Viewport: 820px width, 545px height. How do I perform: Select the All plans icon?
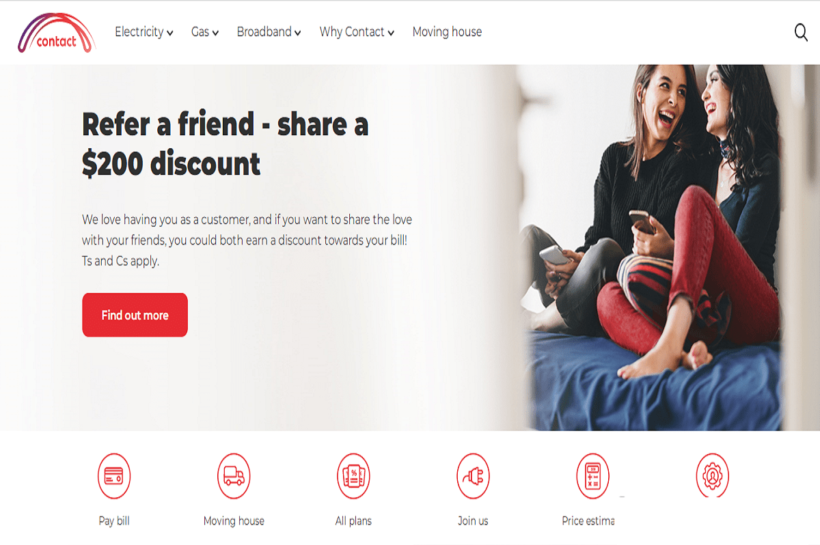353,476
